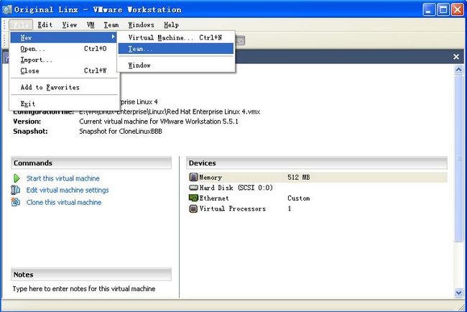Expand the New submenu entry
The height and width of the screenshot is (312, 467).
[64, 37]
